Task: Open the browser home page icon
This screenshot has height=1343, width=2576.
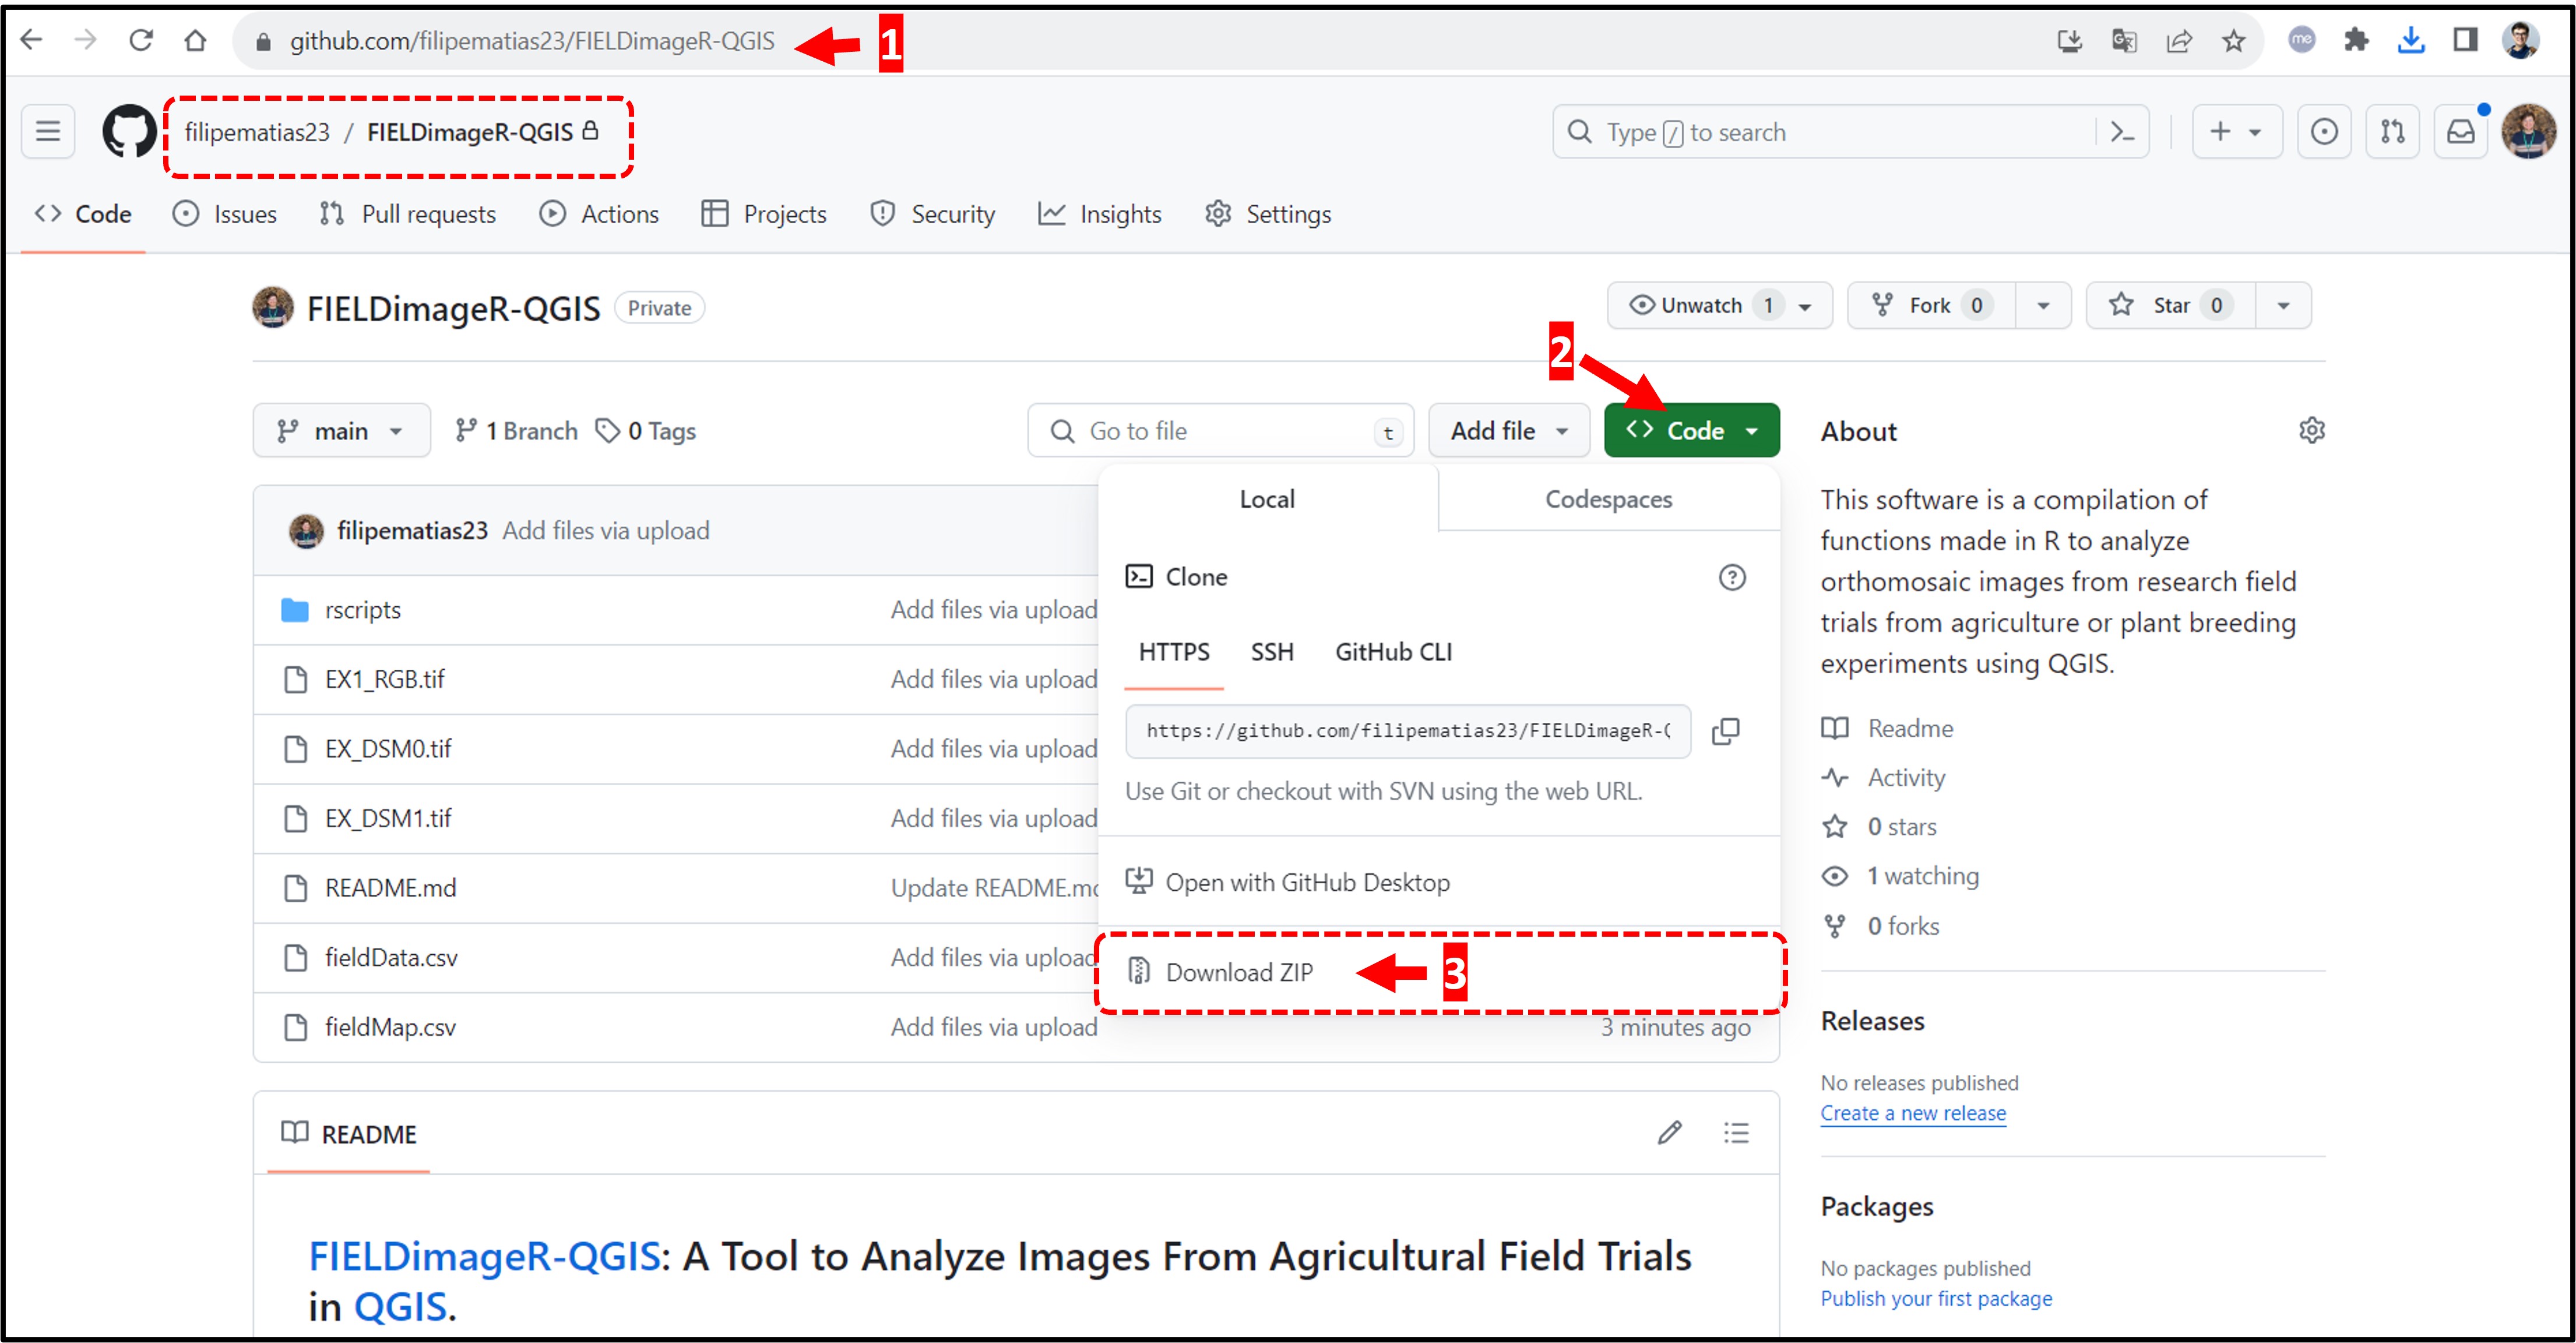Action: tap(195, 40)
